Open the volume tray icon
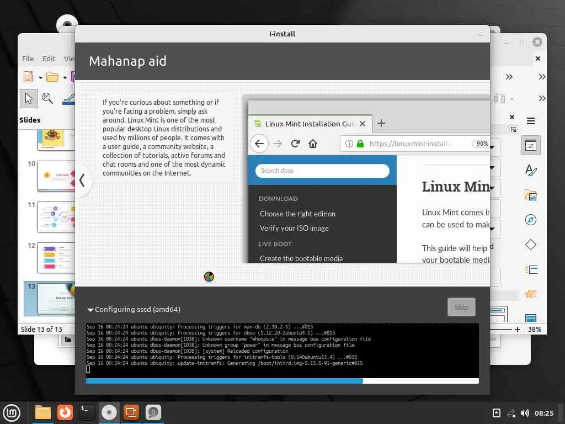565x424 pixels. pyautogui.click(x=525, y=413)
